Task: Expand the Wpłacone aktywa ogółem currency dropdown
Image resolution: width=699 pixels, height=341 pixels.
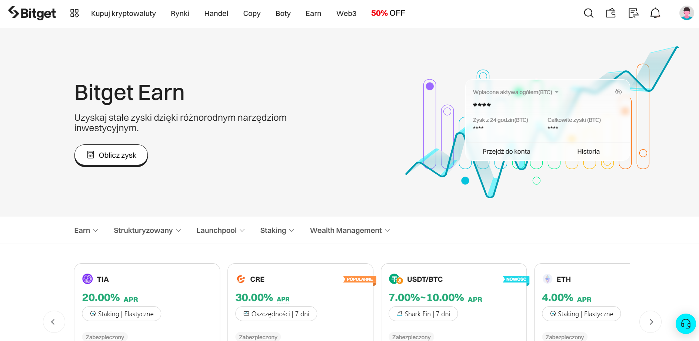Action: click(x=556, y=92)
